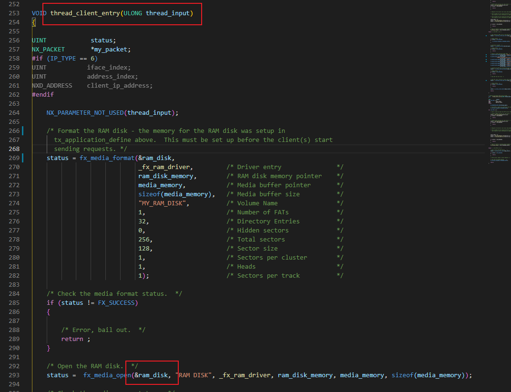Click the 'Number of FATs' comment
This screenshot has width=511, height=392.
(x=263, y=212)
